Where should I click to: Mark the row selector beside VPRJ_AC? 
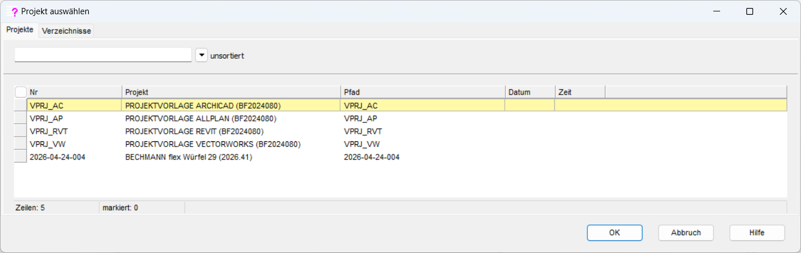pyautogui.click(x=21, y=105)
